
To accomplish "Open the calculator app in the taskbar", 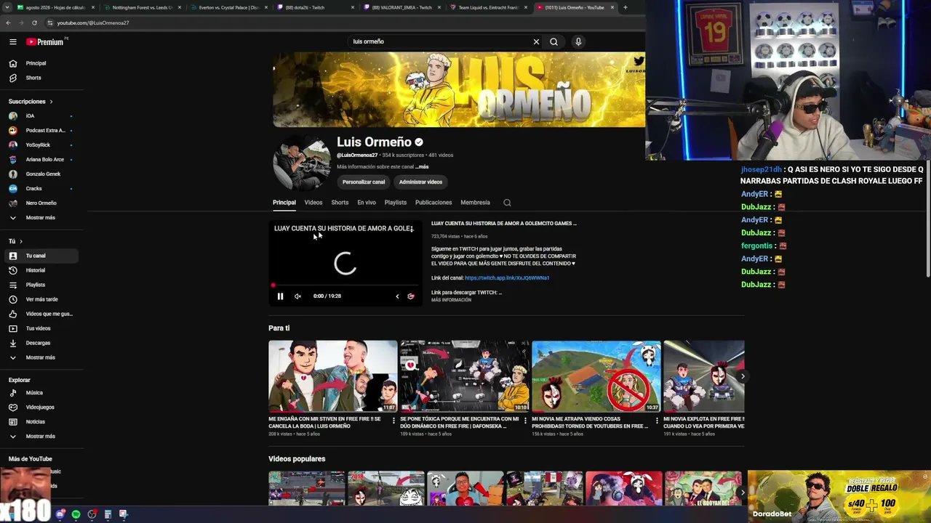I will (108, 514).
